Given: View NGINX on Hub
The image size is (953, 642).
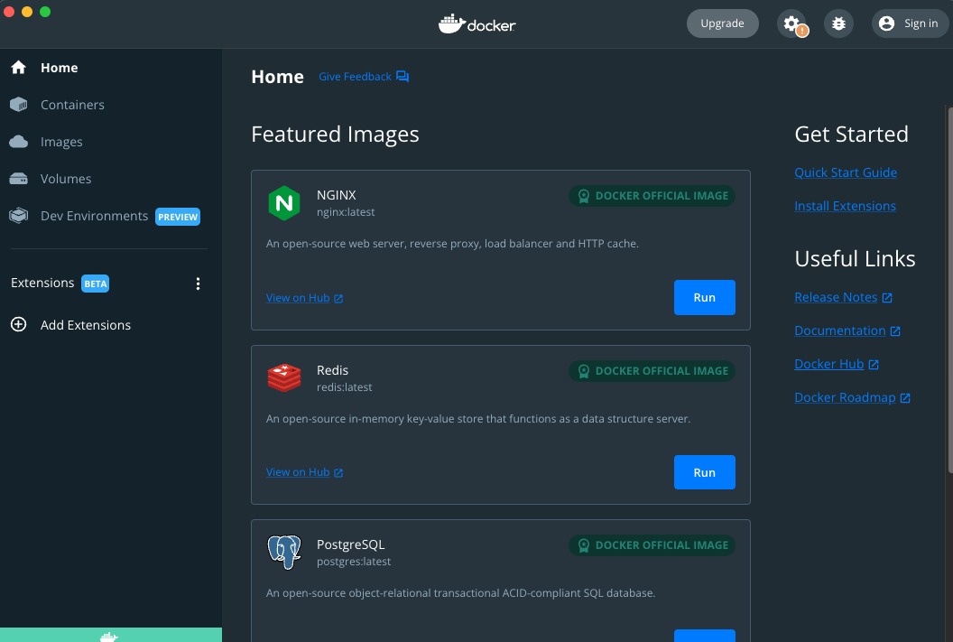Looking at the screenshot, I should point(304,298).
